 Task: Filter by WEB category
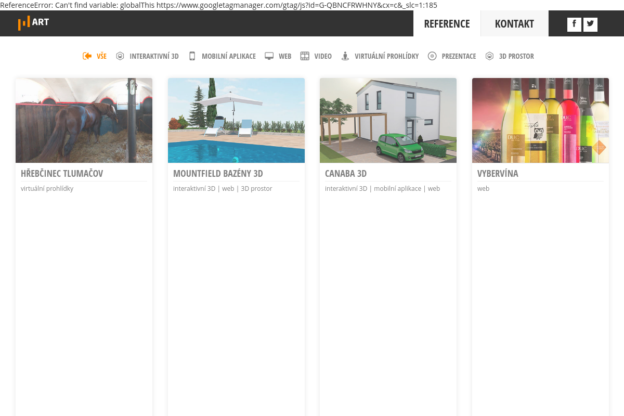pos(285,56)
